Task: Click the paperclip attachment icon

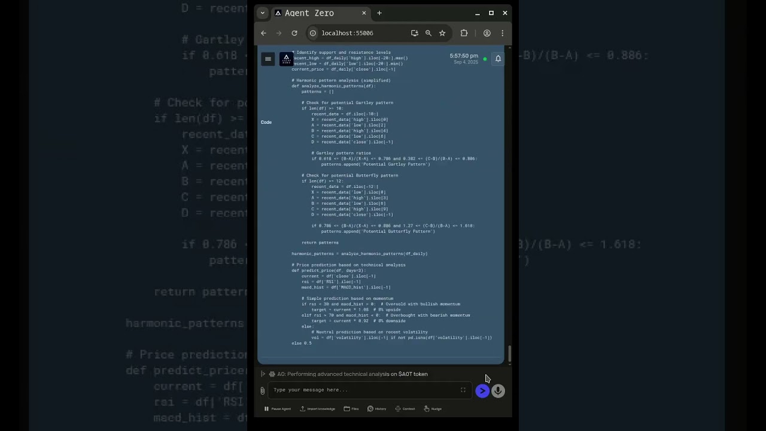Action: 262,391
